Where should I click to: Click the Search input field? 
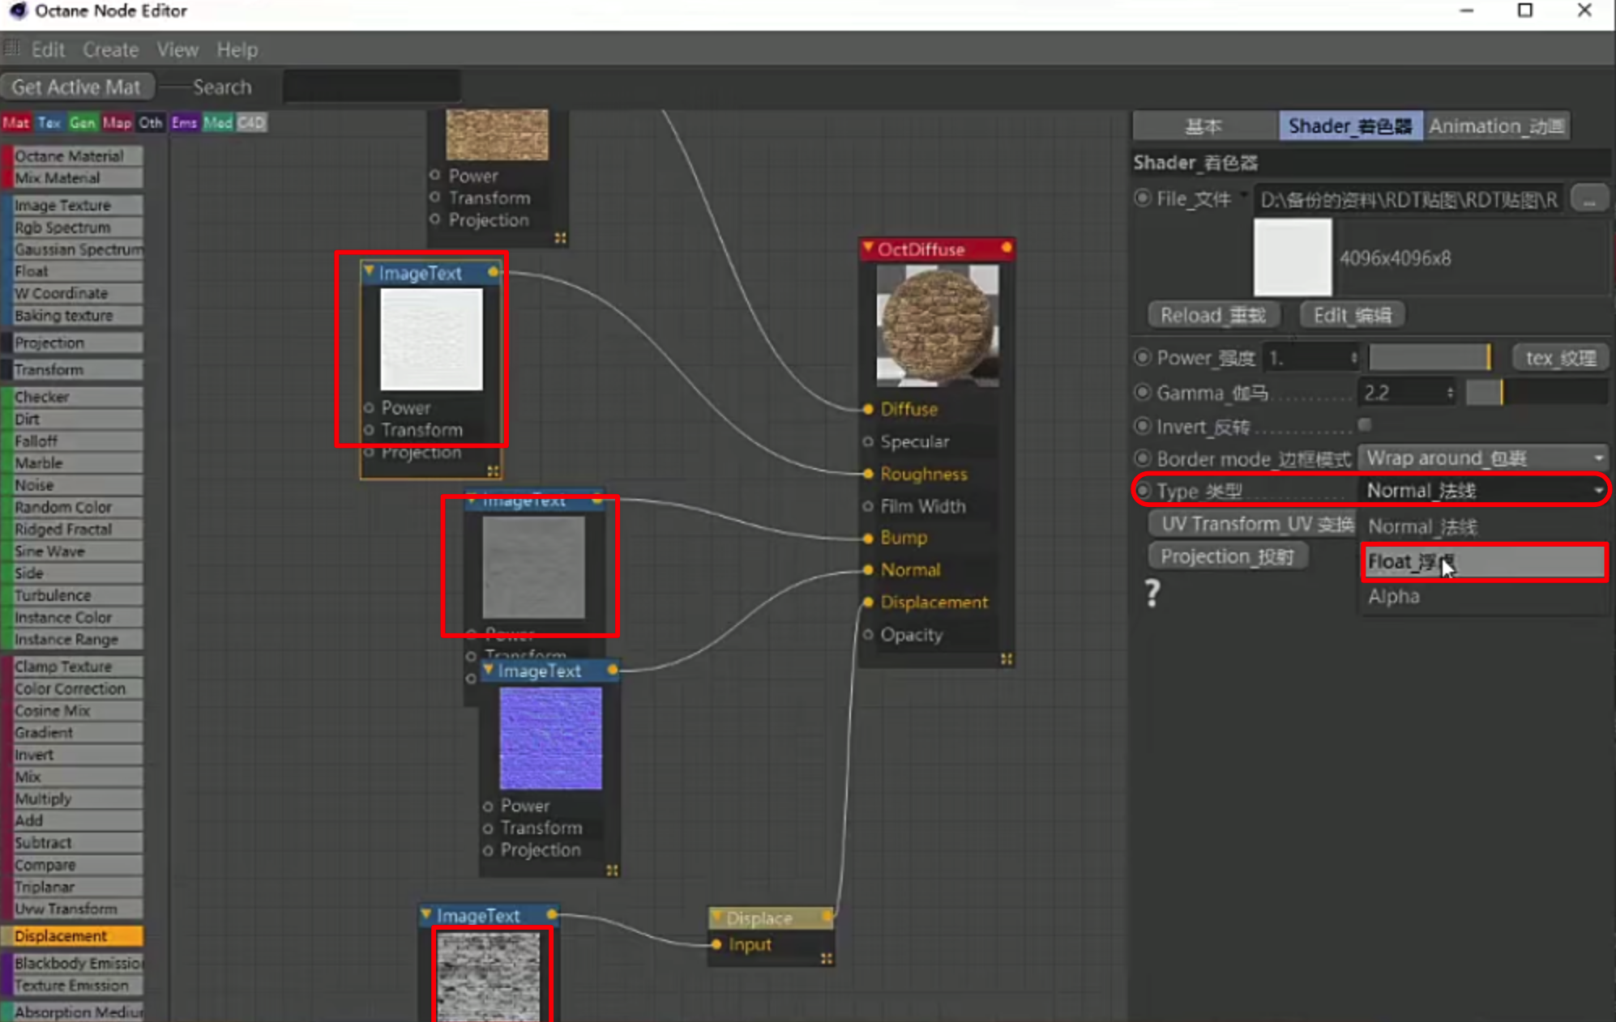(x=372, y=87)
